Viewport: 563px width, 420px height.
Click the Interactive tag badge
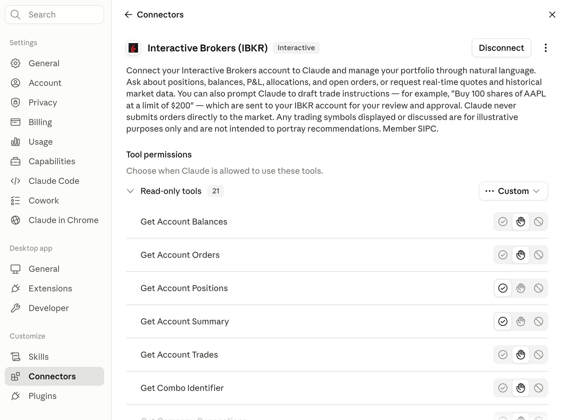[x=296, y=48]
